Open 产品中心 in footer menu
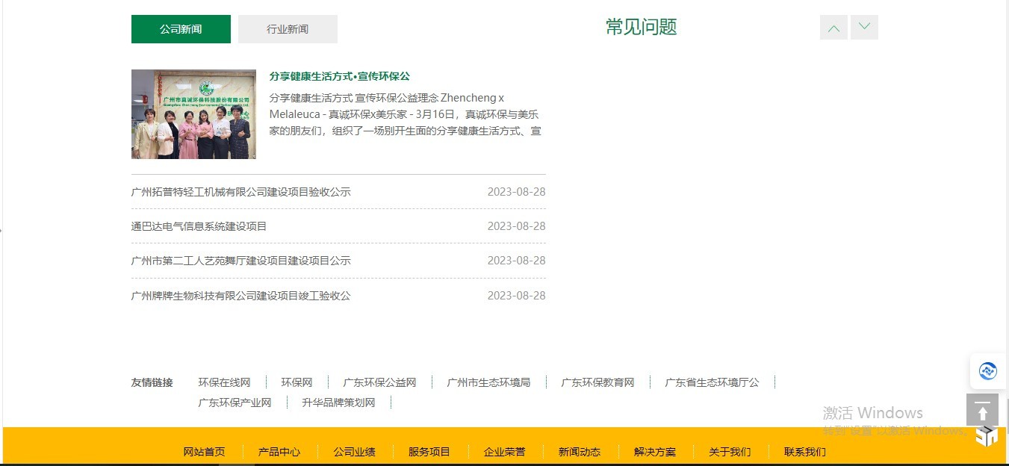The width and height of the screenshot is (1009, 466). [279, 452]
